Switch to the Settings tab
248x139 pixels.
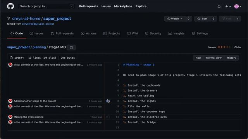200,34
